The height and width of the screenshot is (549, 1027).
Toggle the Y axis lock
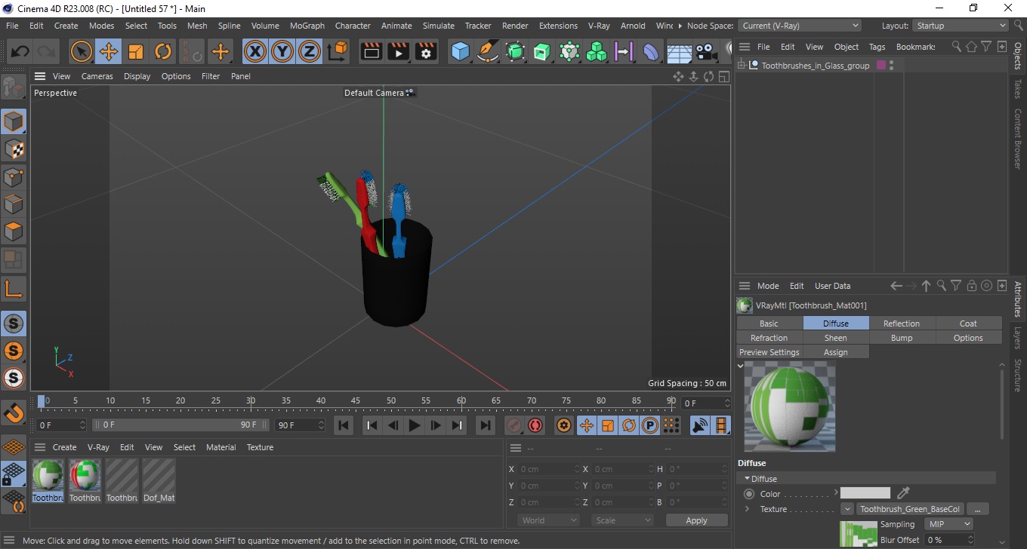tap(282, 52)
